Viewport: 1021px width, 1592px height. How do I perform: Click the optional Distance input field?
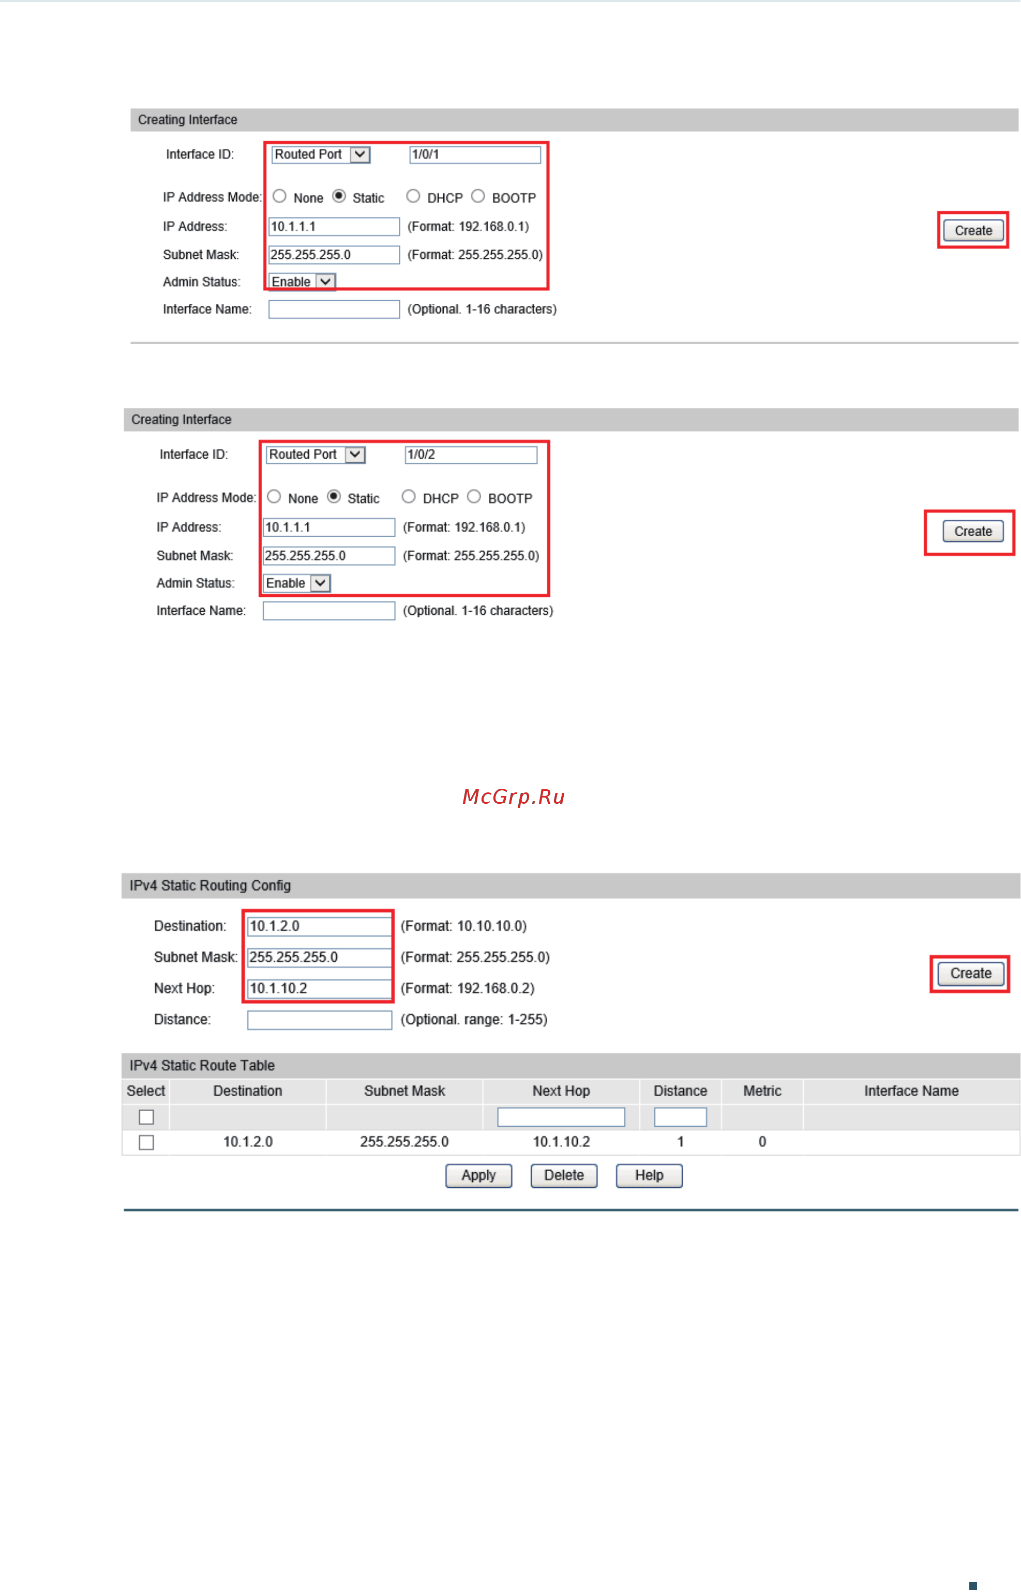320,1020
